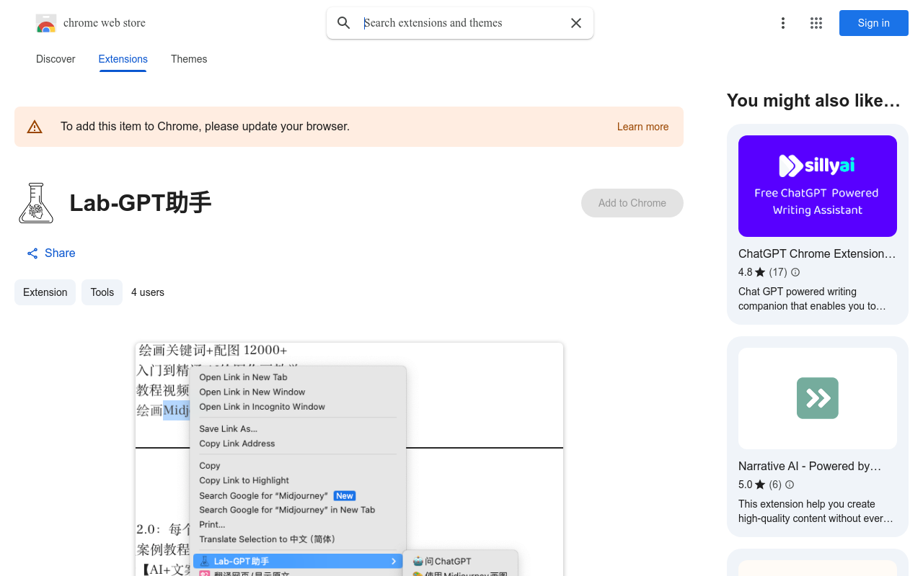This screenshot has width=923, height=576.
Task: Open the three-dot more options menu
Action: click(x=783, y=23)
